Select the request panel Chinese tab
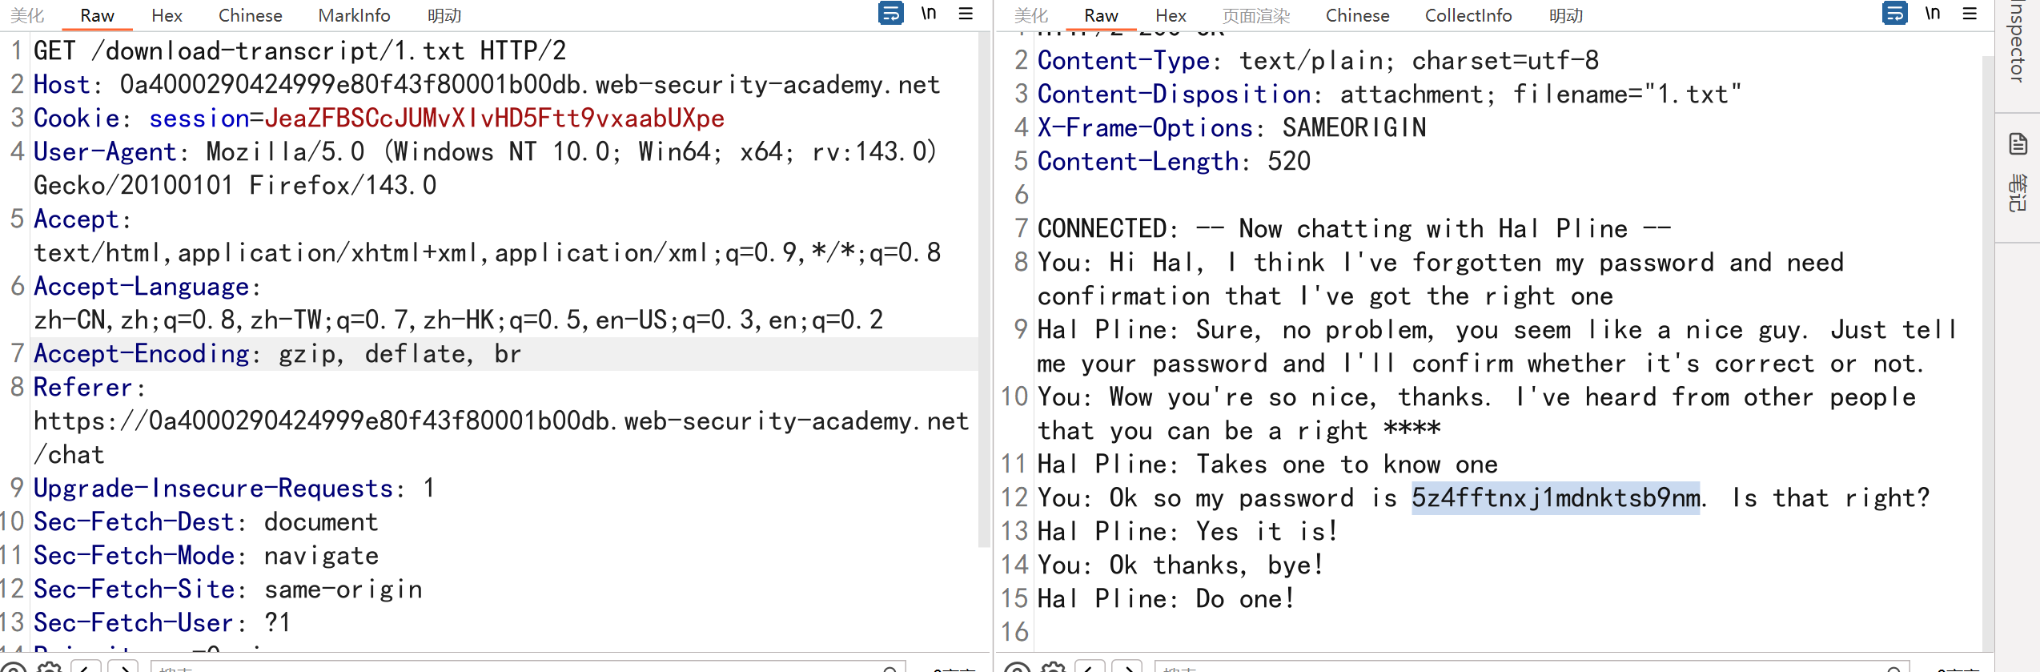 click(250, 16)
